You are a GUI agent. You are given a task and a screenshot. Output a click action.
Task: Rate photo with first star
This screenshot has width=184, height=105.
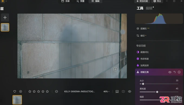click(30, 92)
